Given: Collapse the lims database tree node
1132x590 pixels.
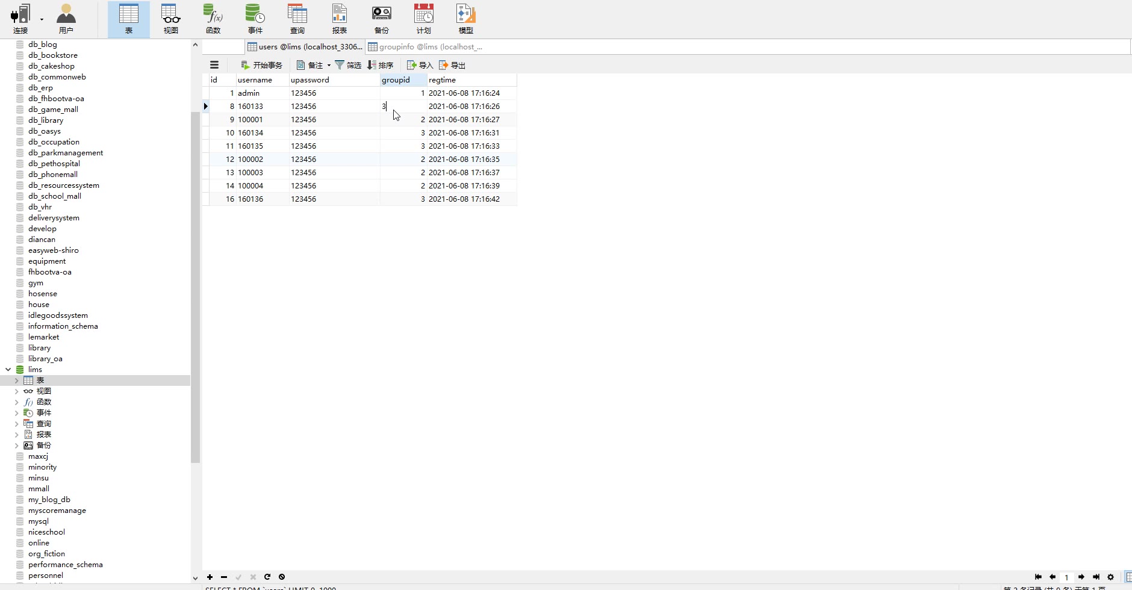Looking at the screenshot, I should pos(8,370).
